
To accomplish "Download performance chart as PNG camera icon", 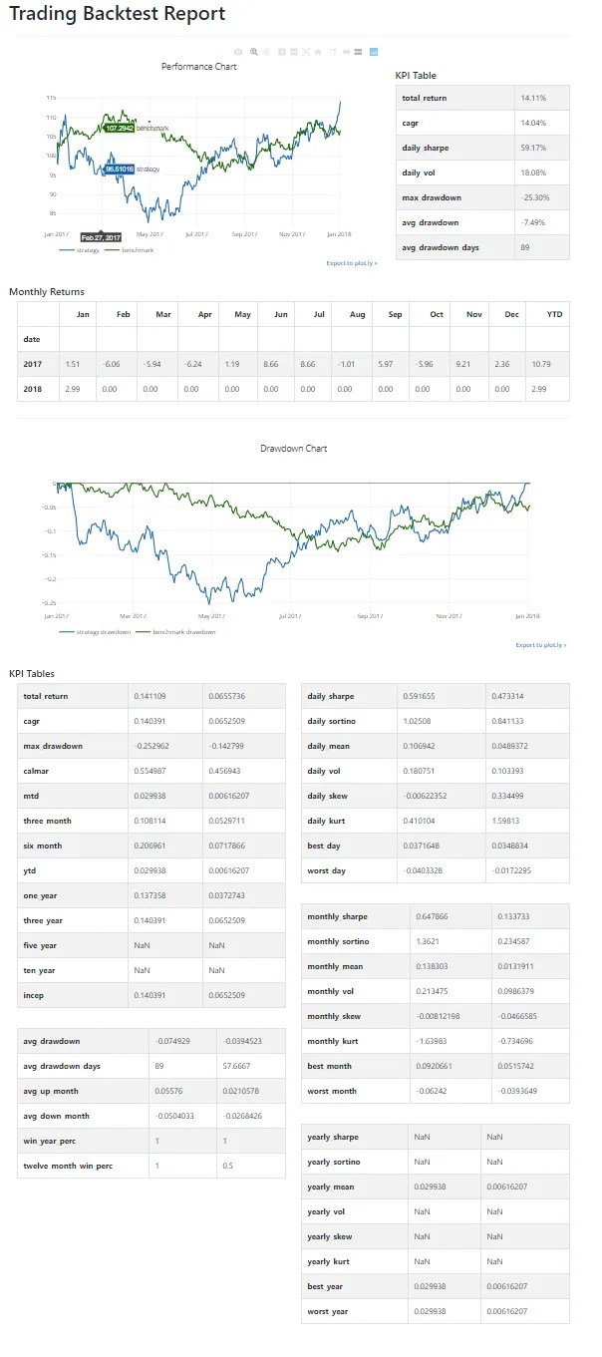I will (x=238, y=52).
